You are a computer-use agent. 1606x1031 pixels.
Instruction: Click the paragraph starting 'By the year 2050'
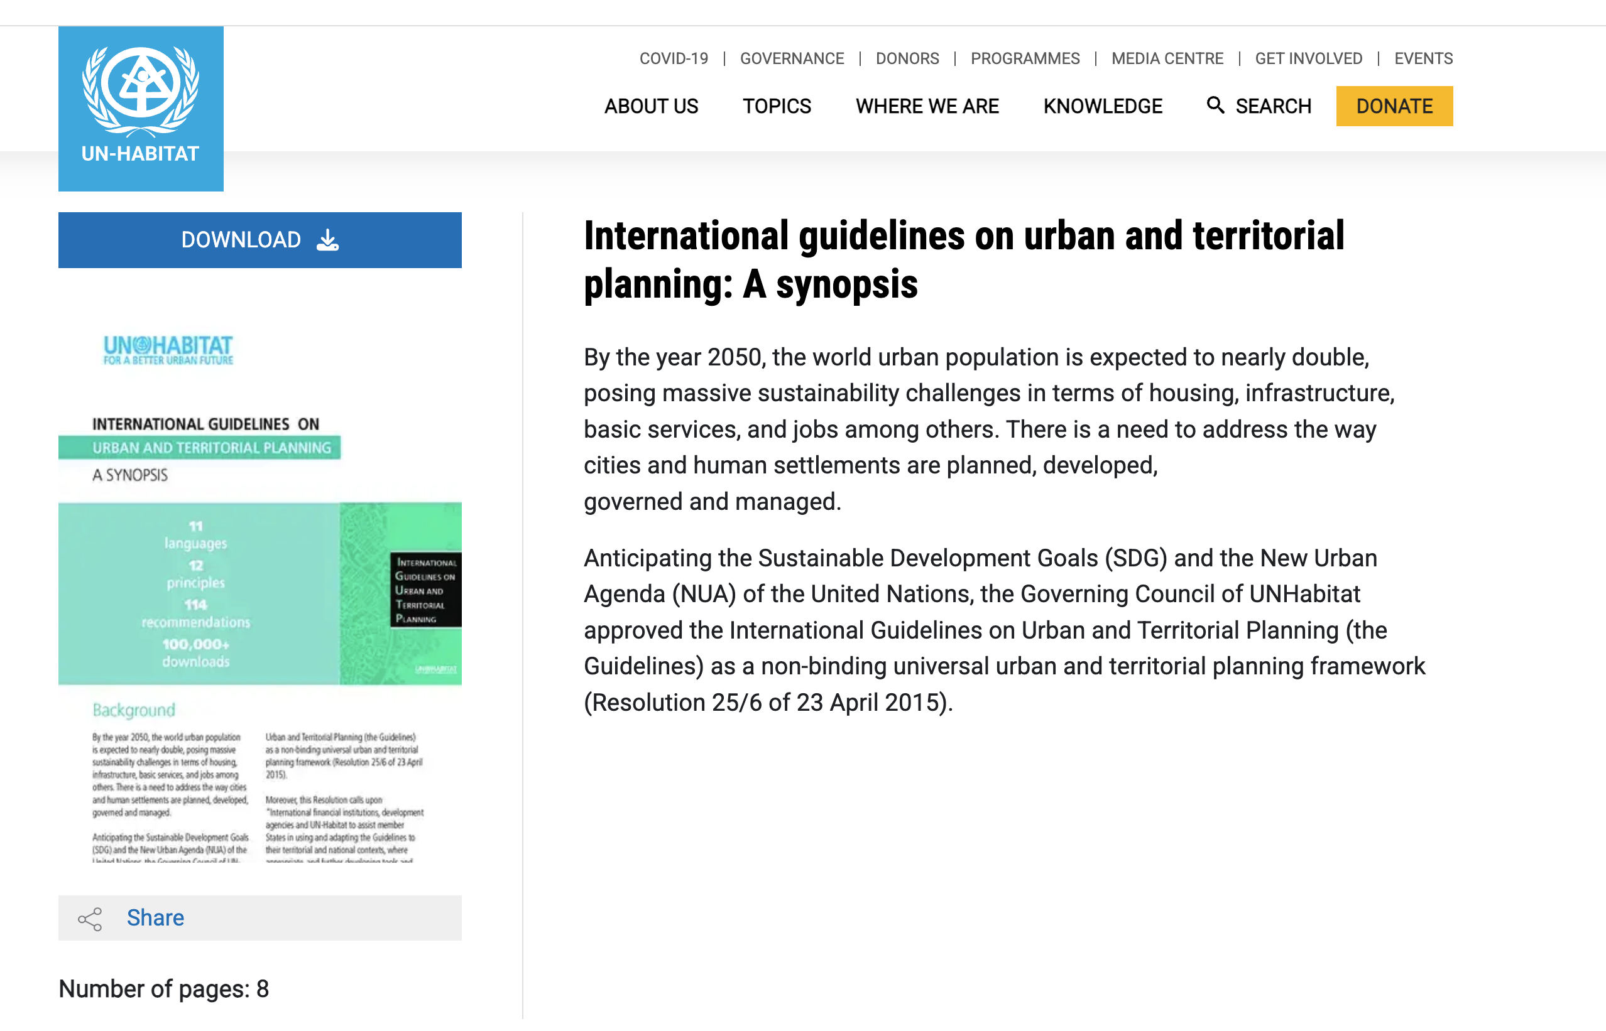[x=989, y=429]
